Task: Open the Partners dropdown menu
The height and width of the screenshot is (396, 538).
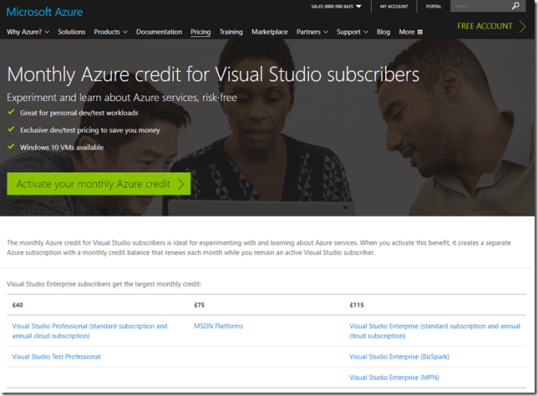Action: pos(312,33)
